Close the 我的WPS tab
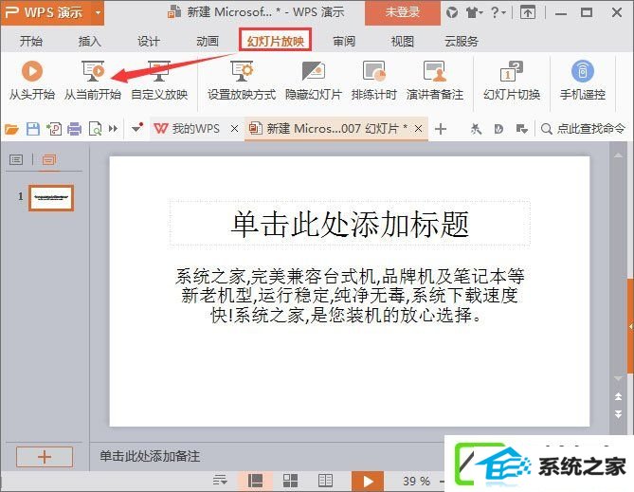The image size is (634, 492). pos(234,129)
